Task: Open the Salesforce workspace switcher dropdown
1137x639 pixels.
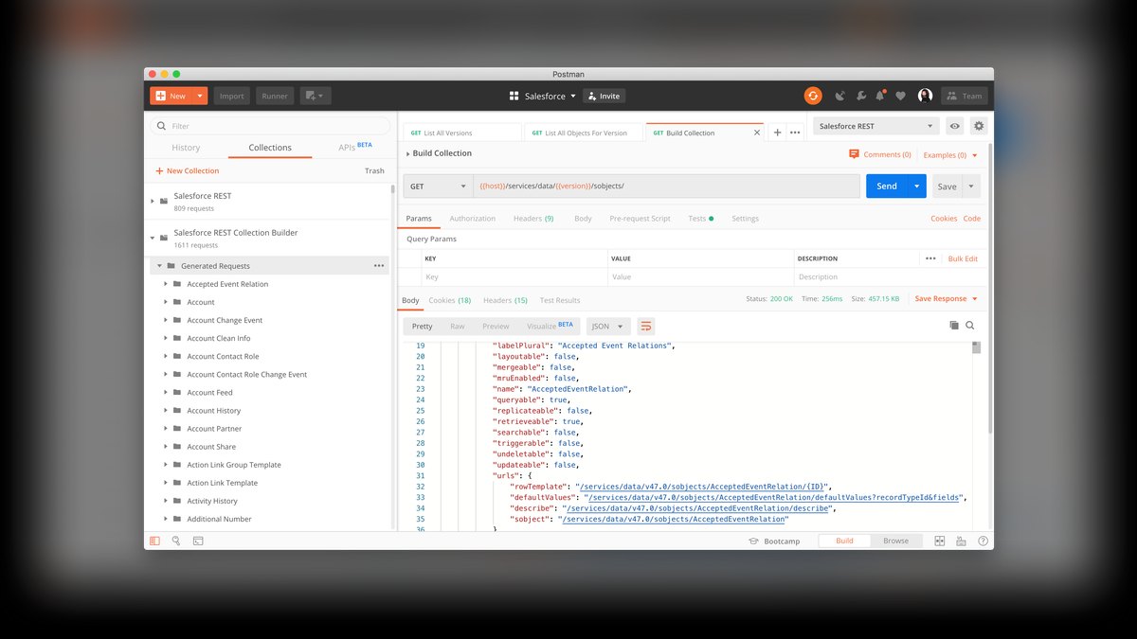Action: click(x=542, y=96)
